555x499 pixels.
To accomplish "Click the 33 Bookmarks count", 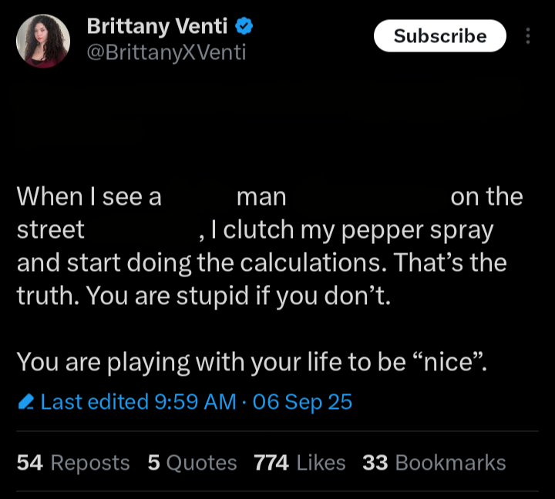I will pyautogui.click(x=434, y=462).
